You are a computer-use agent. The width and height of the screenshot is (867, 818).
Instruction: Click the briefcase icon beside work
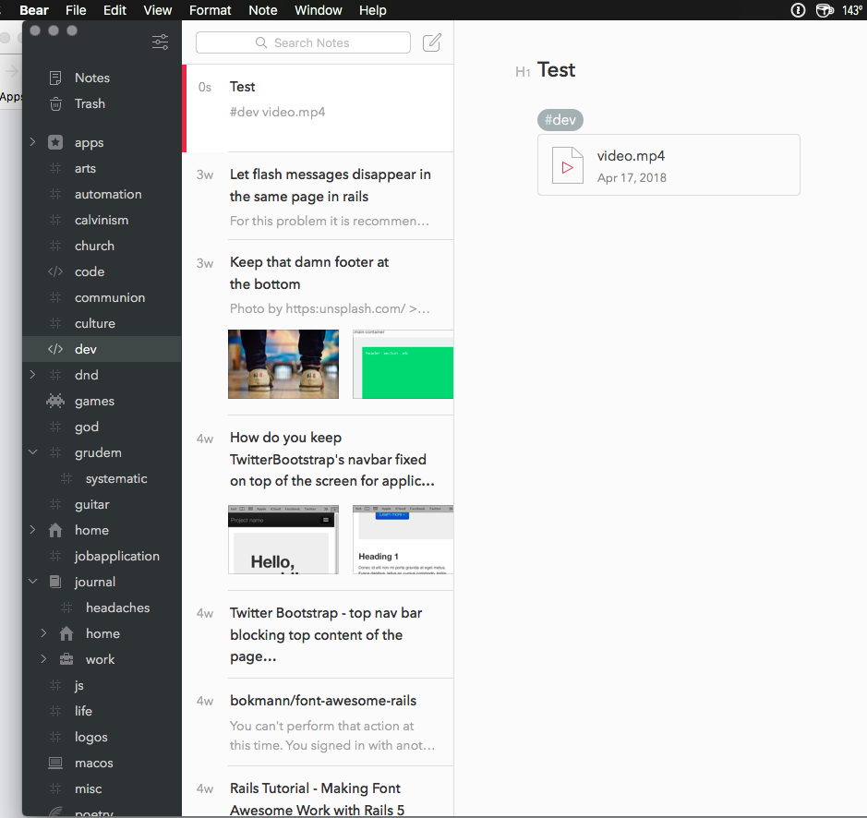click(x=66, y=659)
